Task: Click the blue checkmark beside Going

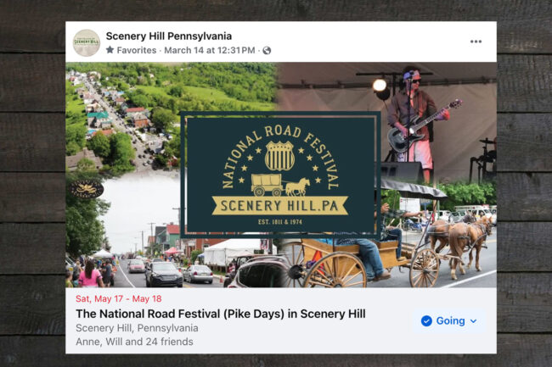Action: coord(426,320)
